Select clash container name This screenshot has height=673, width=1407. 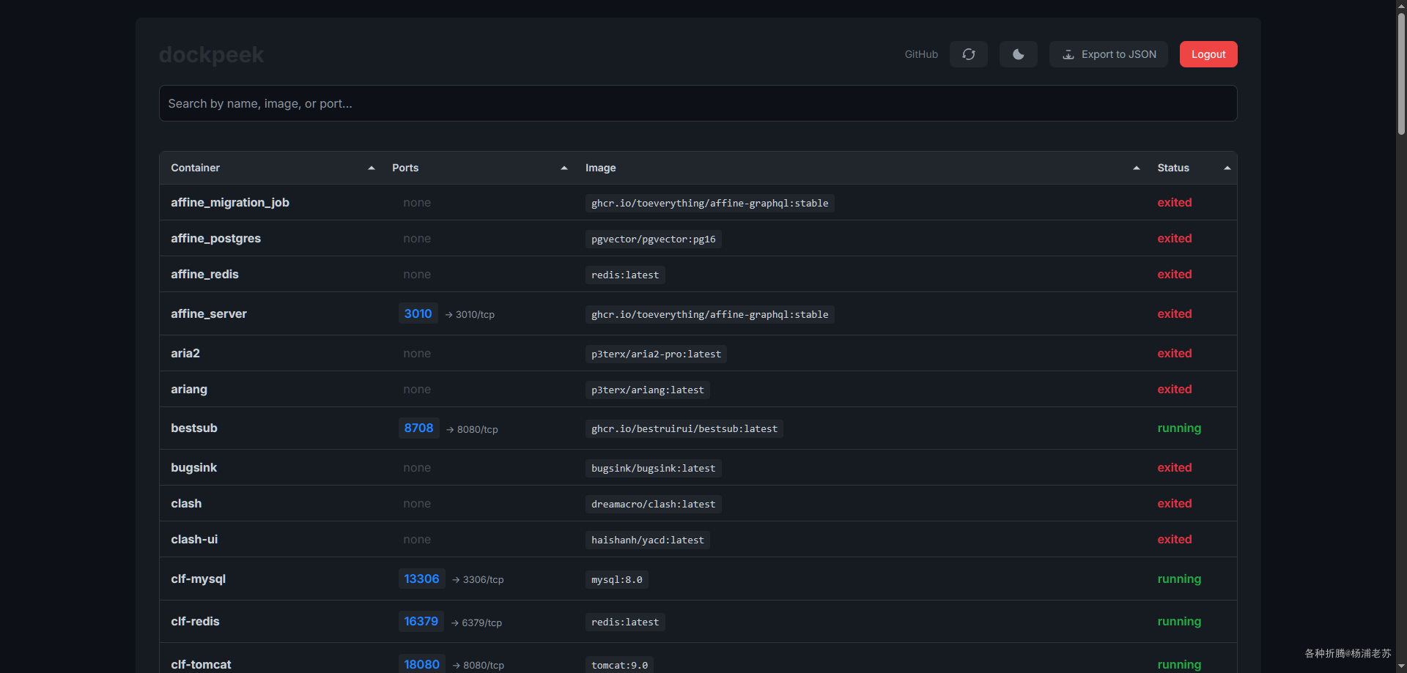[186, 503]
